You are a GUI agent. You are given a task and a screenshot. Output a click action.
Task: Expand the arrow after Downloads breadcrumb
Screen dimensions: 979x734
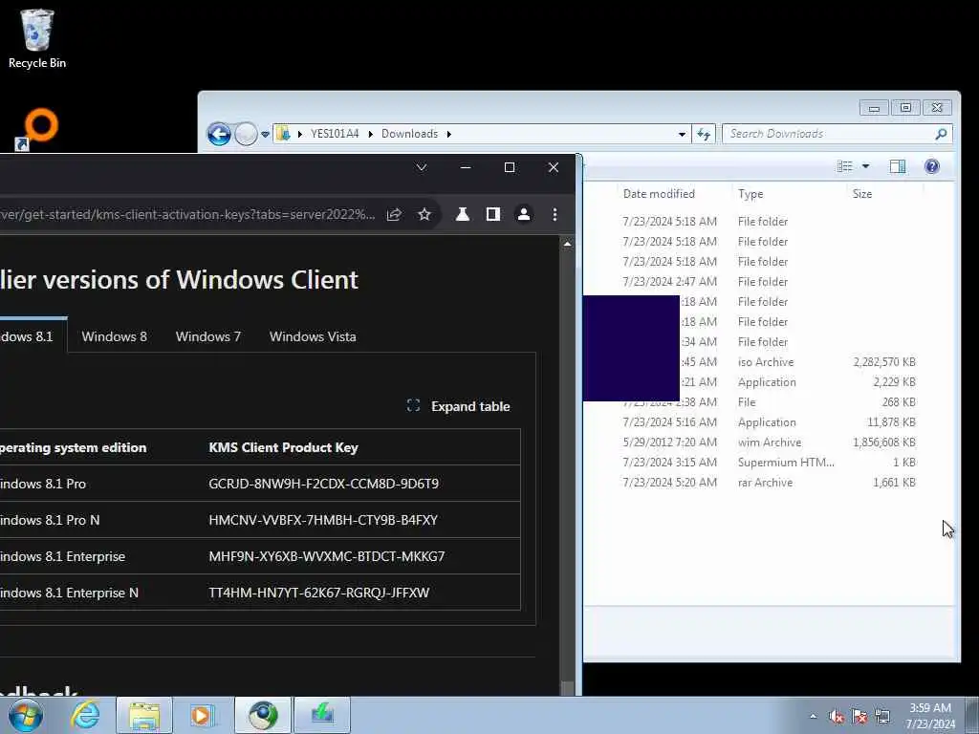[448, 134]
